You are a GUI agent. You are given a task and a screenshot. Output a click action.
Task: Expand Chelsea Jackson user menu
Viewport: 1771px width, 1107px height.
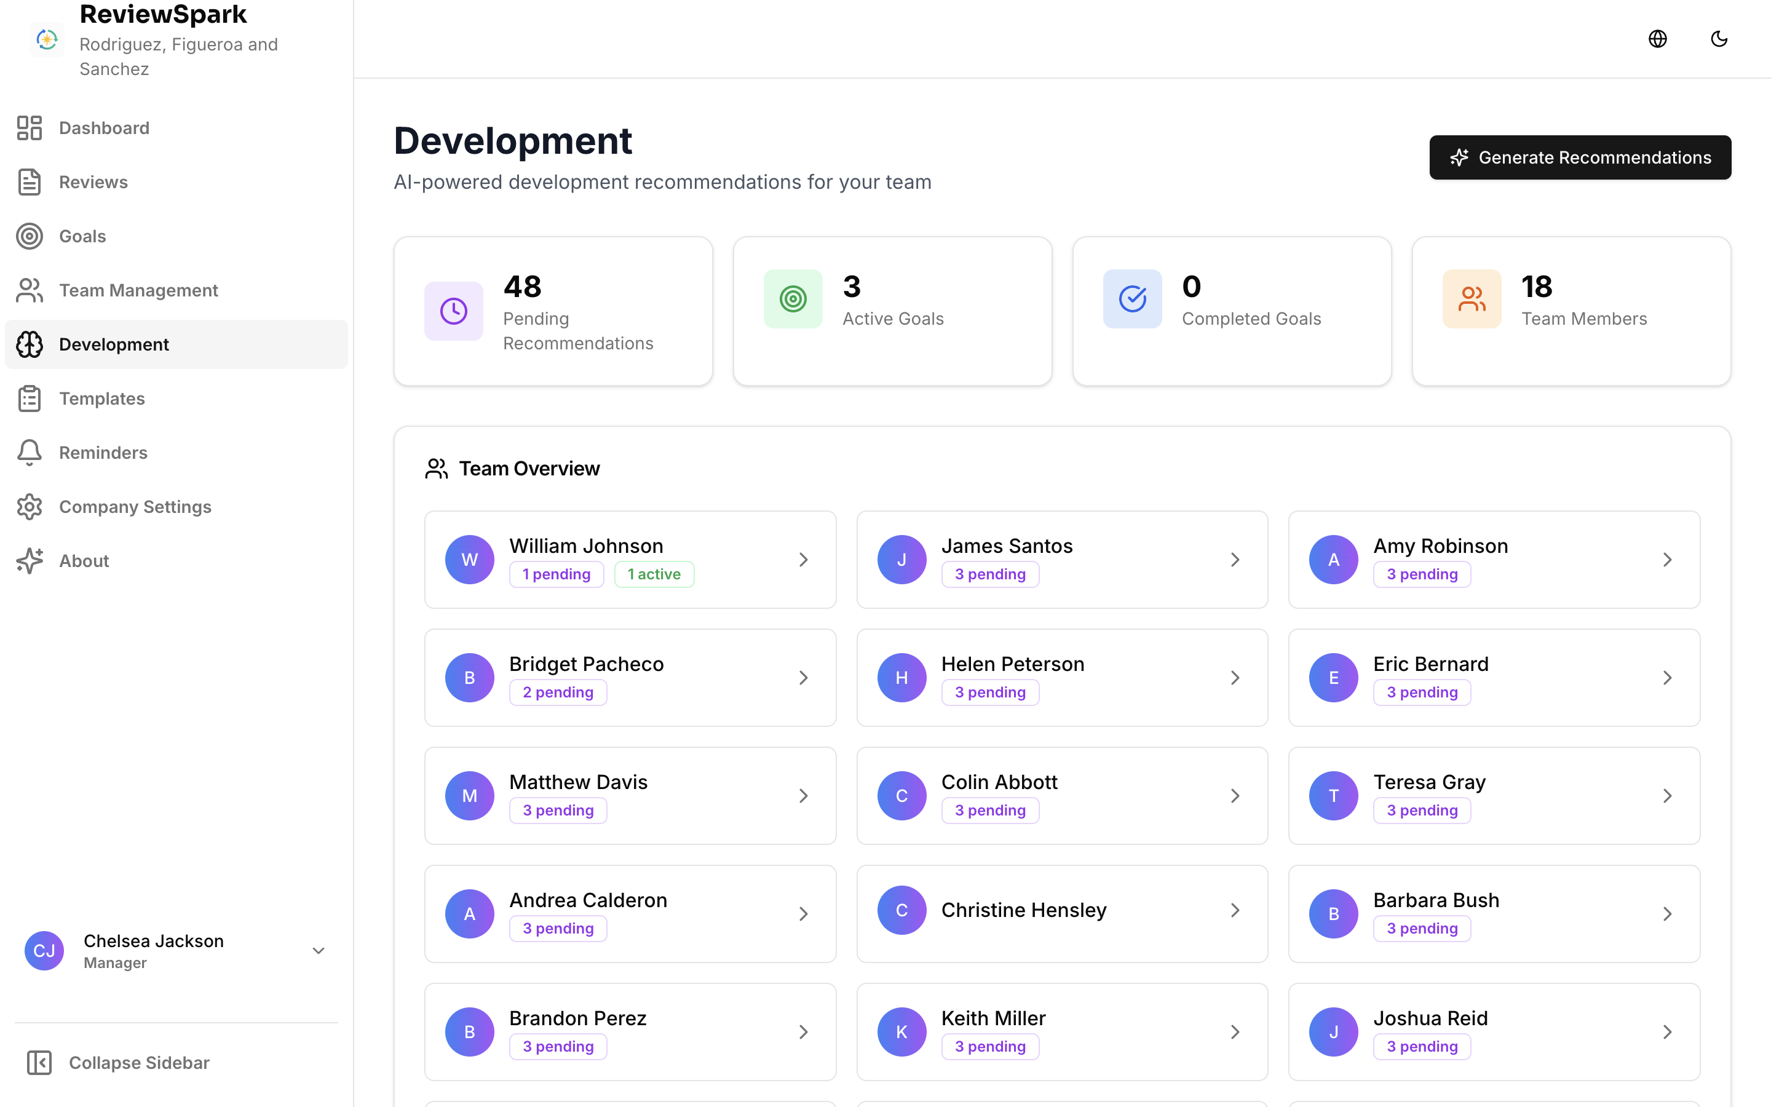319,950
